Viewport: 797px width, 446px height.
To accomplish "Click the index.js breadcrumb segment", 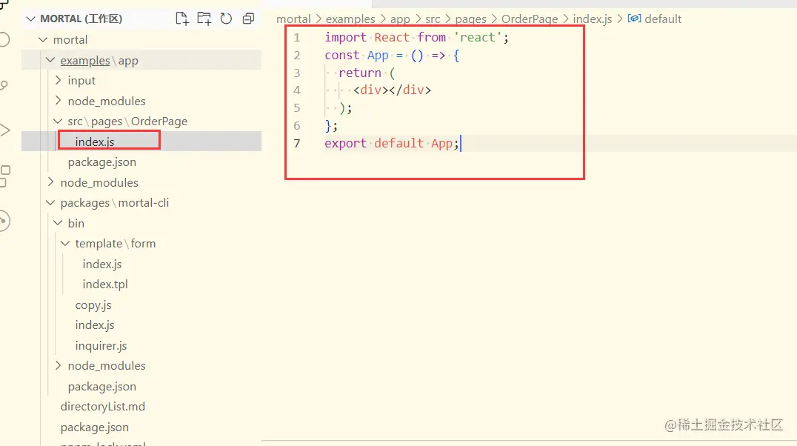I will tap(592, 19).
